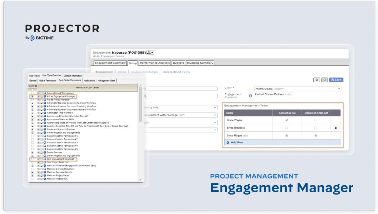Viewport: 378px width, 214px height.
Task: Click the Save button
Action: pos(336,80)
